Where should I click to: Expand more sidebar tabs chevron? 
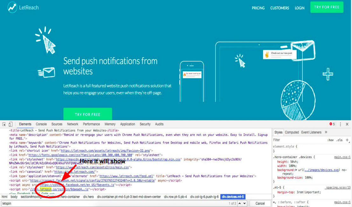[x=326, y=132]
